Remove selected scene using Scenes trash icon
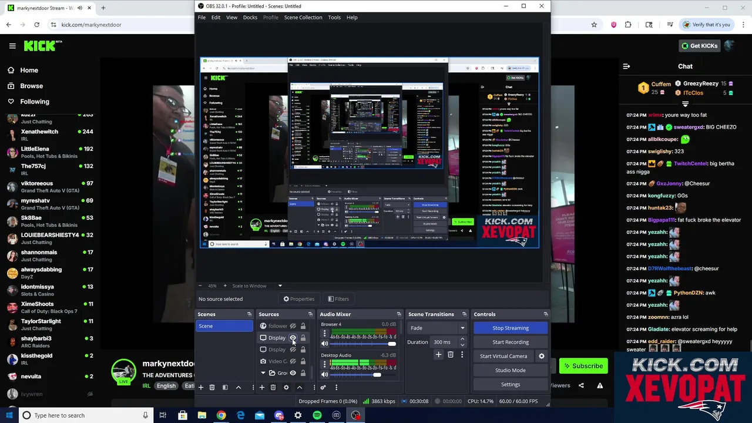The width and height of the screenshot is (752, 423). click(x=212, y=387)
